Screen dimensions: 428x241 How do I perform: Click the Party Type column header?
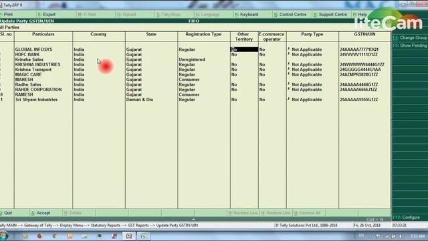coord(312,34)
